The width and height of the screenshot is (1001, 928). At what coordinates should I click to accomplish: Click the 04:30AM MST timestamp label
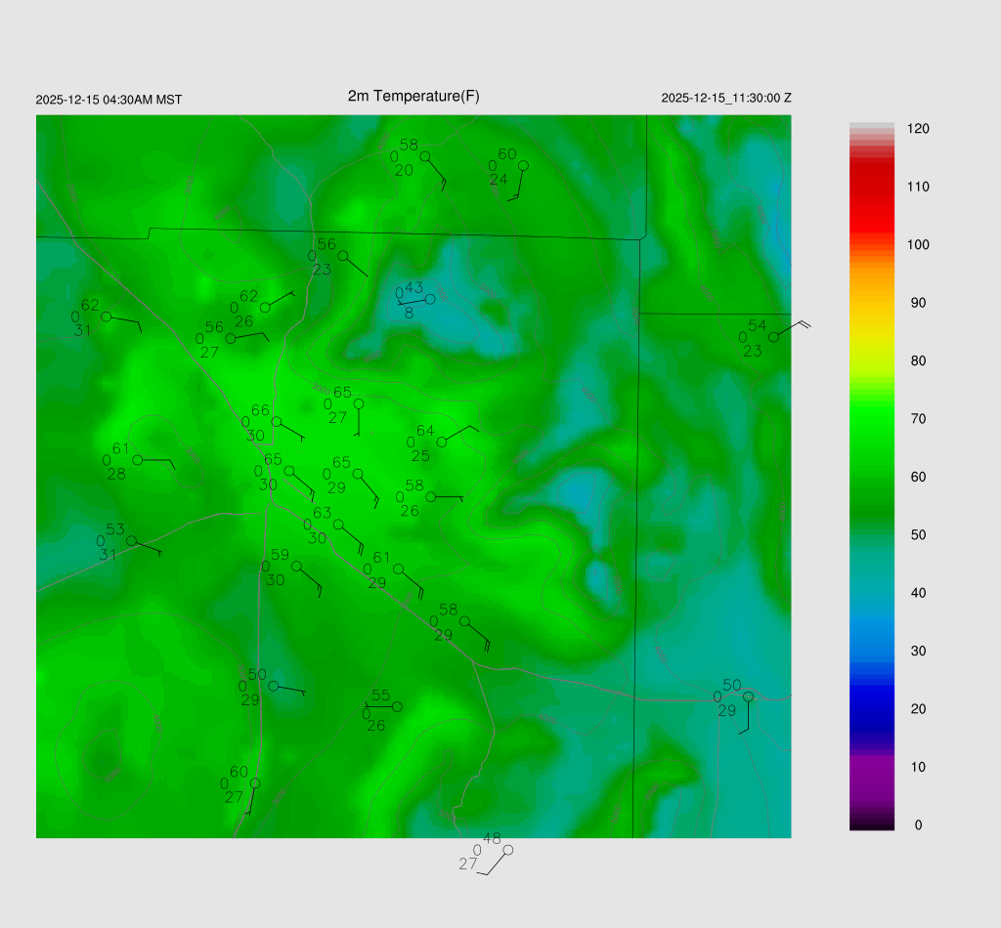pyautogui.click(x=109, y=100)
